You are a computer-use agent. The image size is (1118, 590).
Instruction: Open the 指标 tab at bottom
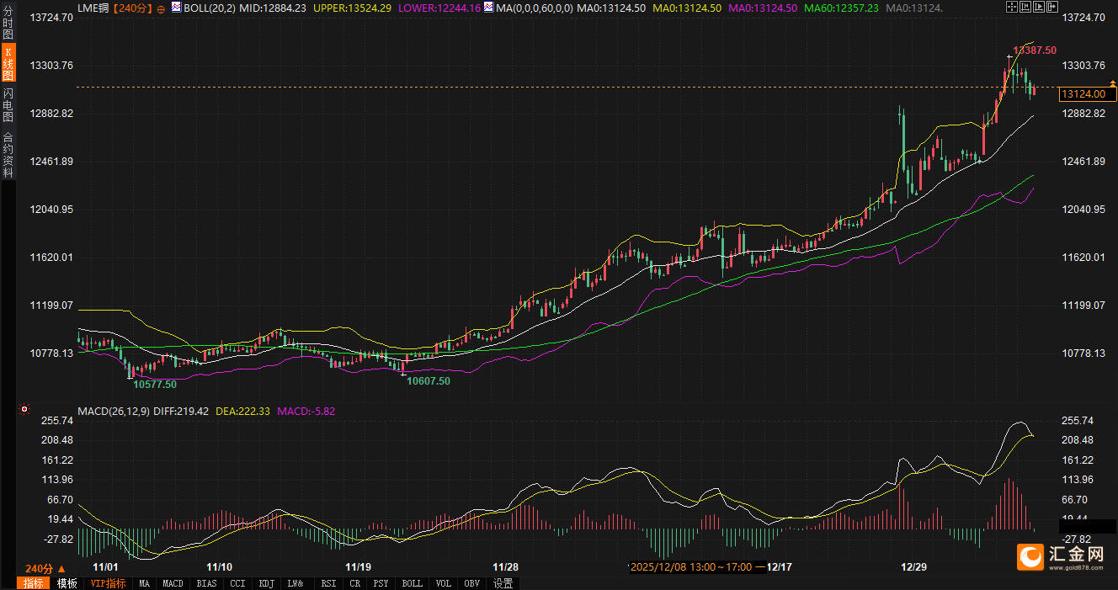click(34, 583)
